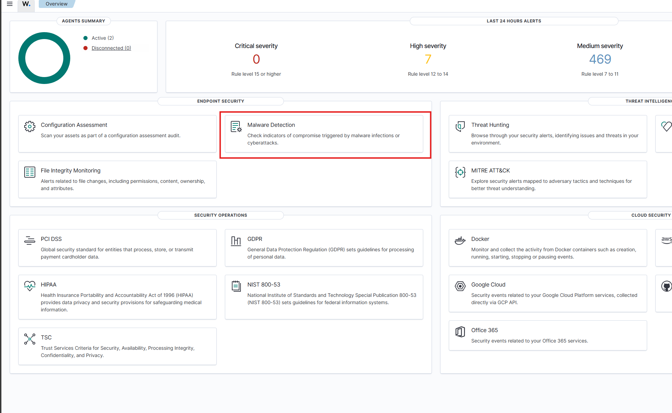The height and width of the screenshot is (413, 672).
Task: Click the TSC network nodes icon
Action: 30,339
